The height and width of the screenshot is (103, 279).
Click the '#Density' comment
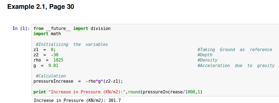point(207,60)
